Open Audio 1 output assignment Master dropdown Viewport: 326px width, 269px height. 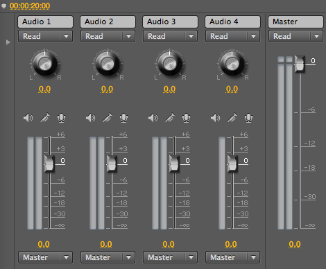tap(45, 257)
